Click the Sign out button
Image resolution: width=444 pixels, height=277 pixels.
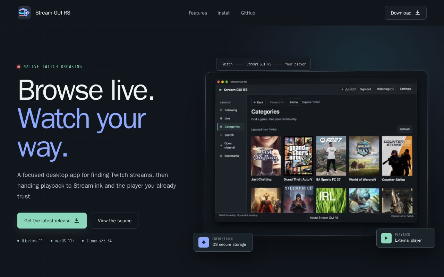(365, 89)
